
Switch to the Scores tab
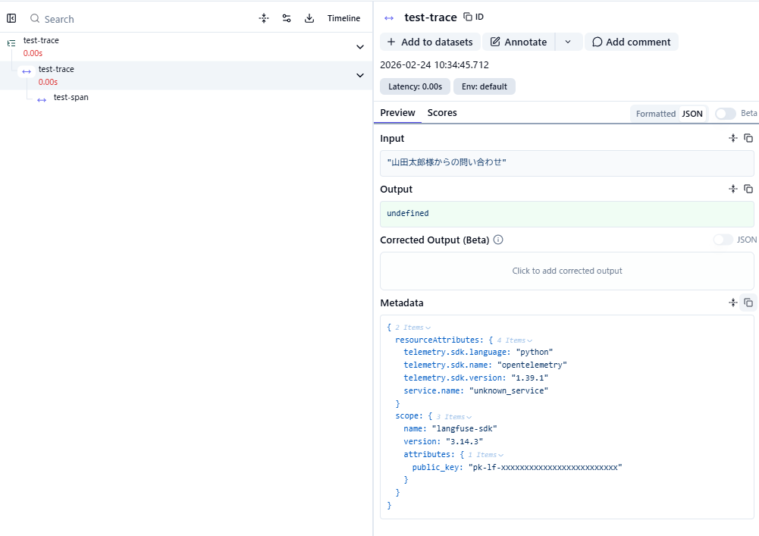coord(442,112)
